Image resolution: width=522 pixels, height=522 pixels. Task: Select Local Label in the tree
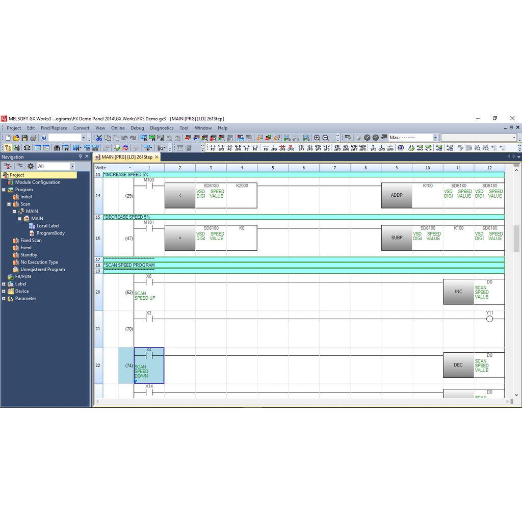(x=47, y=226)
